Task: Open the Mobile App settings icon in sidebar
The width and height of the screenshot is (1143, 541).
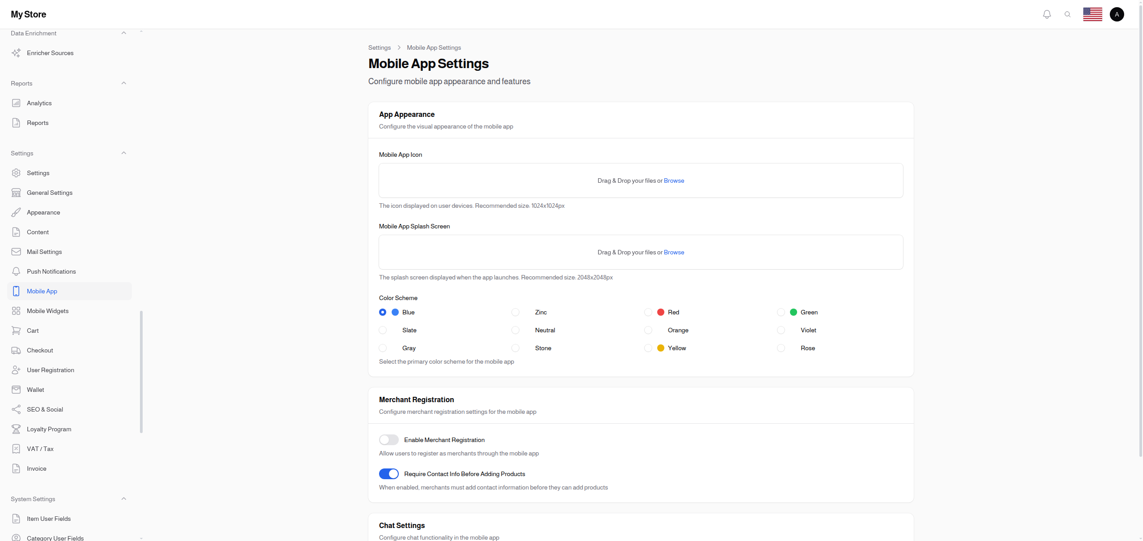Action: coord(16,291)
